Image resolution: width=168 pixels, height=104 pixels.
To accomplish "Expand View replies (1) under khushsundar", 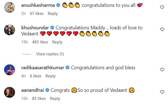I will 50,54.
